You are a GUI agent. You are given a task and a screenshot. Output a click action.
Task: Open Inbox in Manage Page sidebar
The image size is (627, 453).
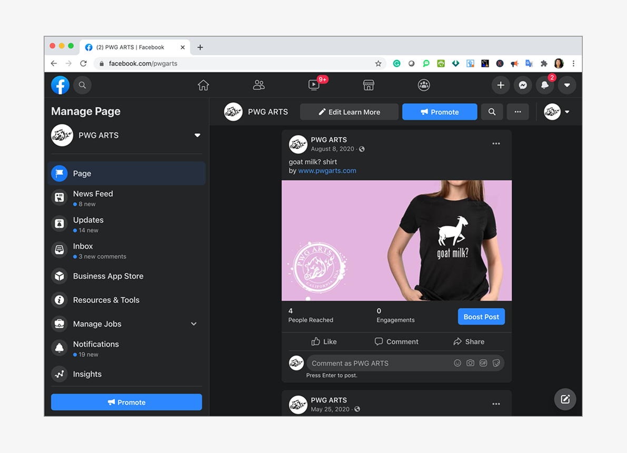(x=83, y=246)
